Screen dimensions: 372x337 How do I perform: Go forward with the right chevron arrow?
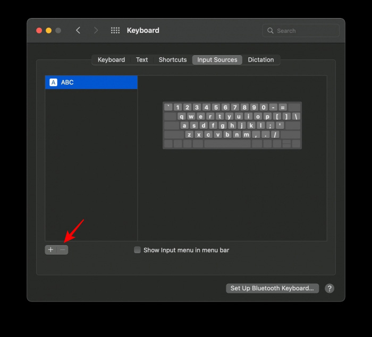click(x=96, y=31)
